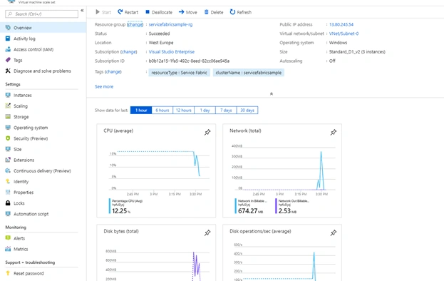Click the disabled Start play icon
Viewport: 444px width, 281px height.
[98, 12]
